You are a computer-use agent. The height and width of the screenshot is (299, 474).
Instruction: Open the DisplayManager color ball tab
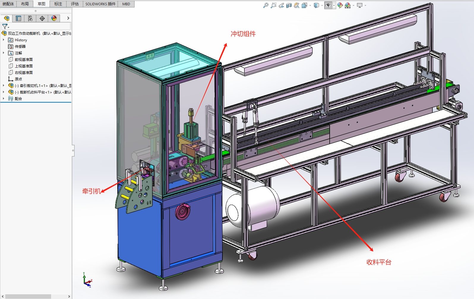click(x=54, y=18)
